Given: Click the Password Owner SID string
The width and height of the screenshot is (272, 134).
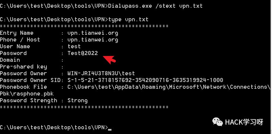Looking at the screenshot, I should 145,80.
